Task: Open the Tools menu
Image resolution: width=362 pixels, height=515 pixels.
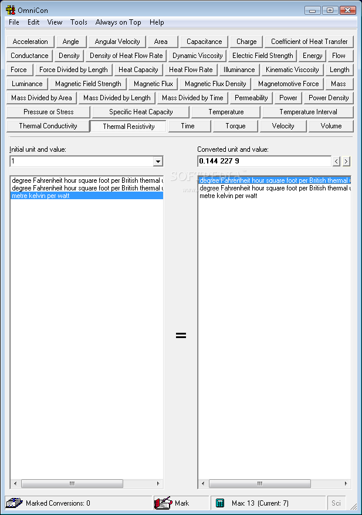Action: pos(79,22)
